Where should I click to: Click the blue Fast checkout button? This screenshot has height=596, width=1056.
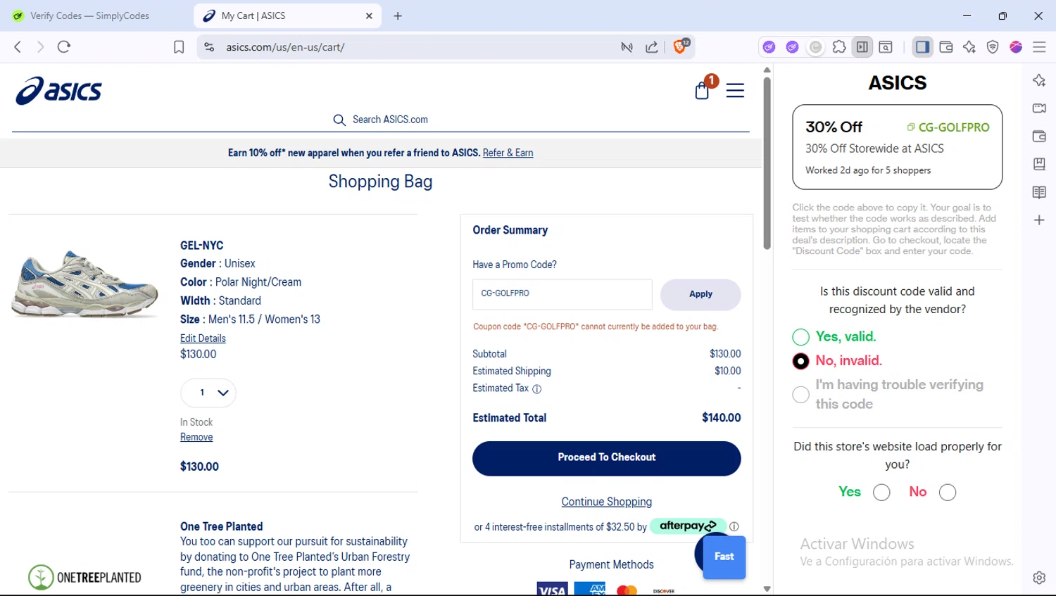pyautogui.click(x=724, y=557)
